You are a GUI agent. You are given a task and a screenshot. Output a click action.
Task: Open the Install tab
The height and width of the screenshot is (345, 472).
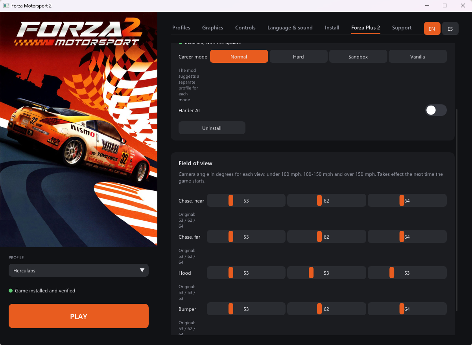click(332, 27)
